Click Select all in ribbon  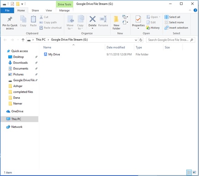coord(173,17)
